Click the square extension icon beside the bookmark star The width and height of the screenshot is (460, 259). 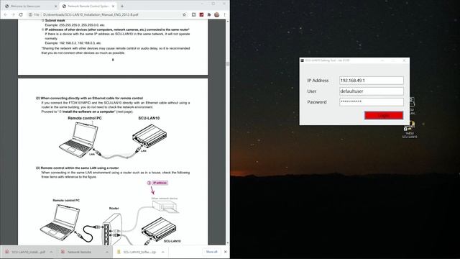tap(193, 14)
